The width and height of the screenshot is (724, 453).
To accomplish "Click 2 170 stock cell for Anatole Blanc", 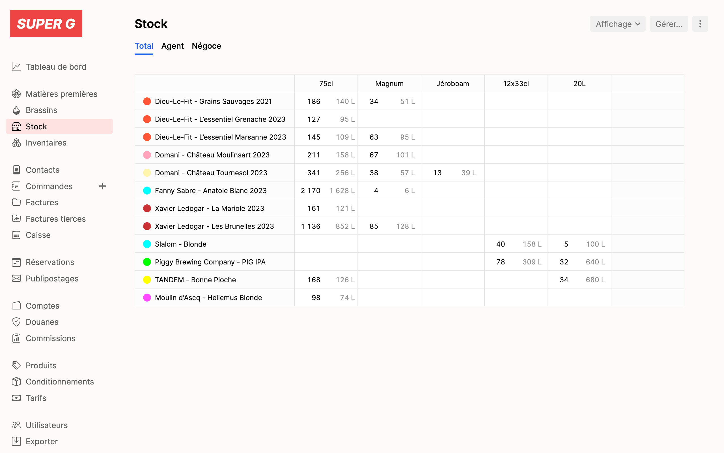I will [x=311, y=191].
